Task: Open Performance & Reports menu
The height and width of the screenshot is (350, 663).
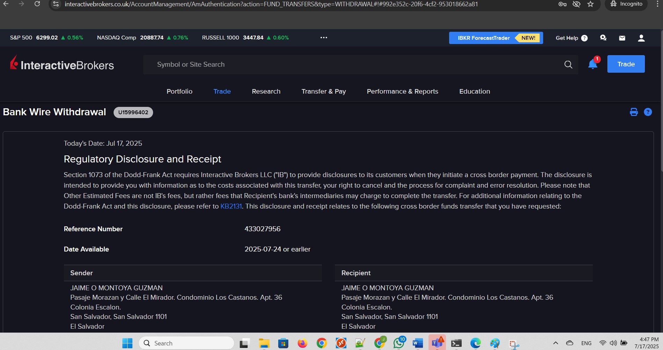Action: [402, 92]
